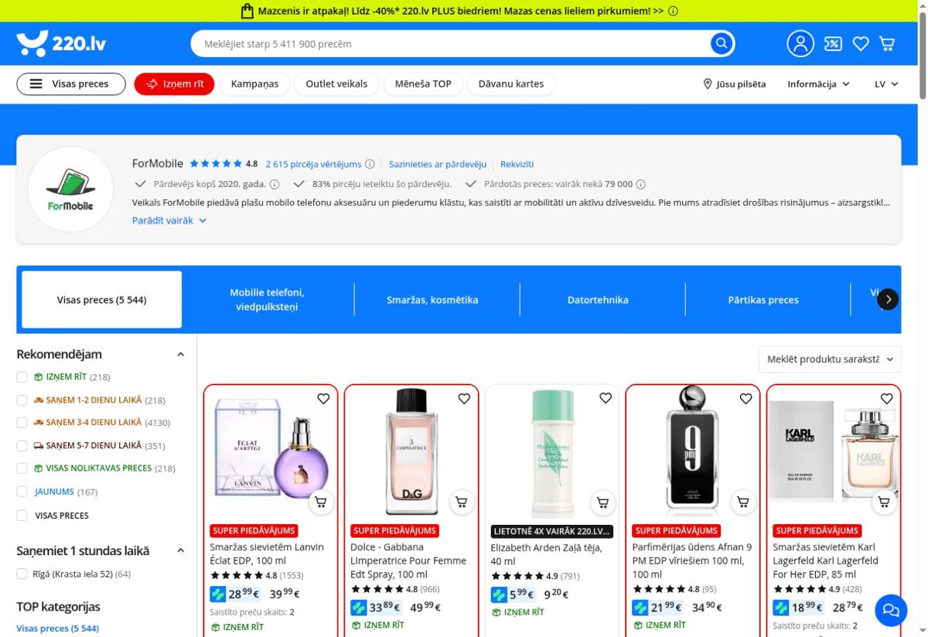Select the Smaržas, kosmētika tab
The image size is (928, 637).
(432, 300)
